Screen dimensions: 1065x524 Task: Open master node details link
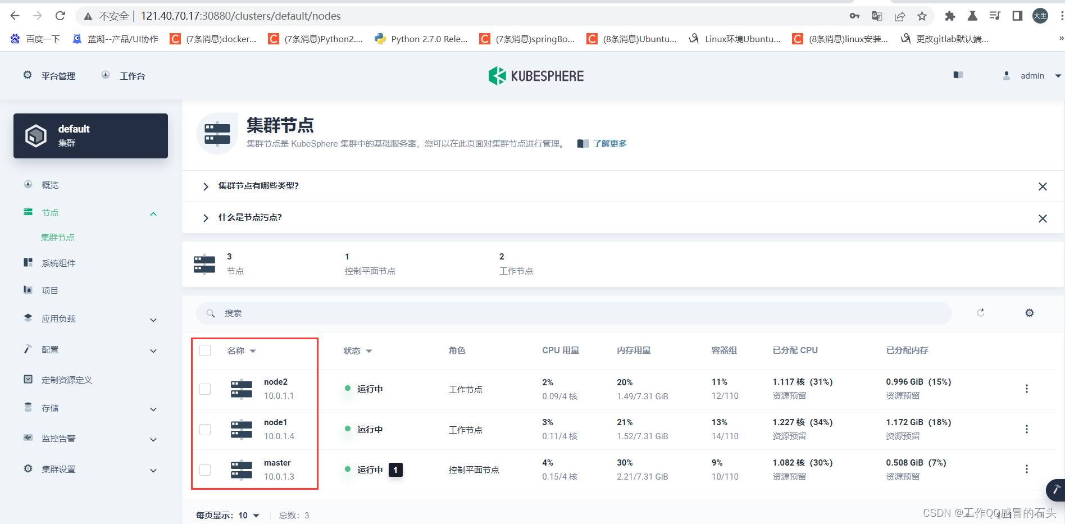[x=277, y=463]
